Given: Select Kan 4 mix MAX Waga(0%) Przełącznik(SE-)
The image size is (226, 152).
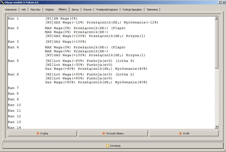Looking at the screenshot, I should point(76,51).
